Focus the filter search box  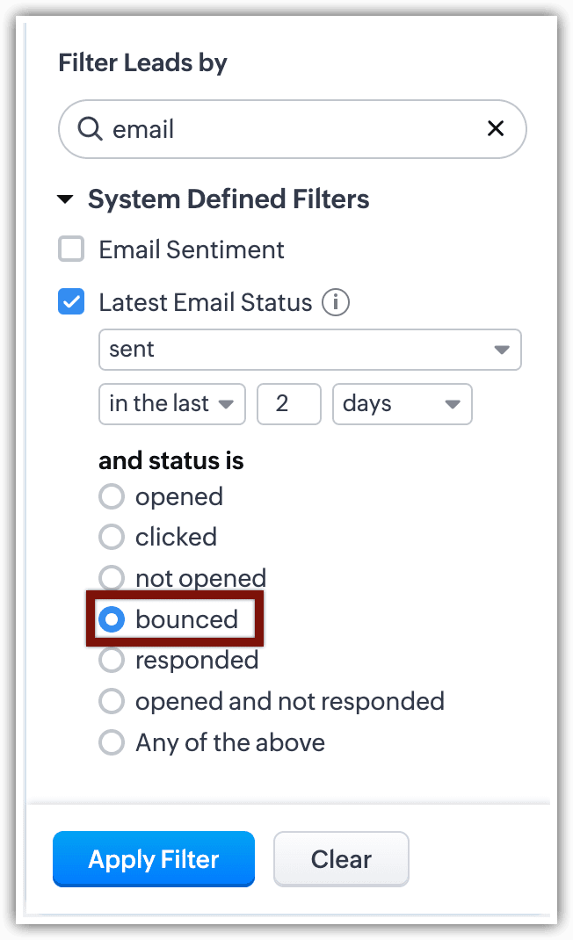pos(290,129)
